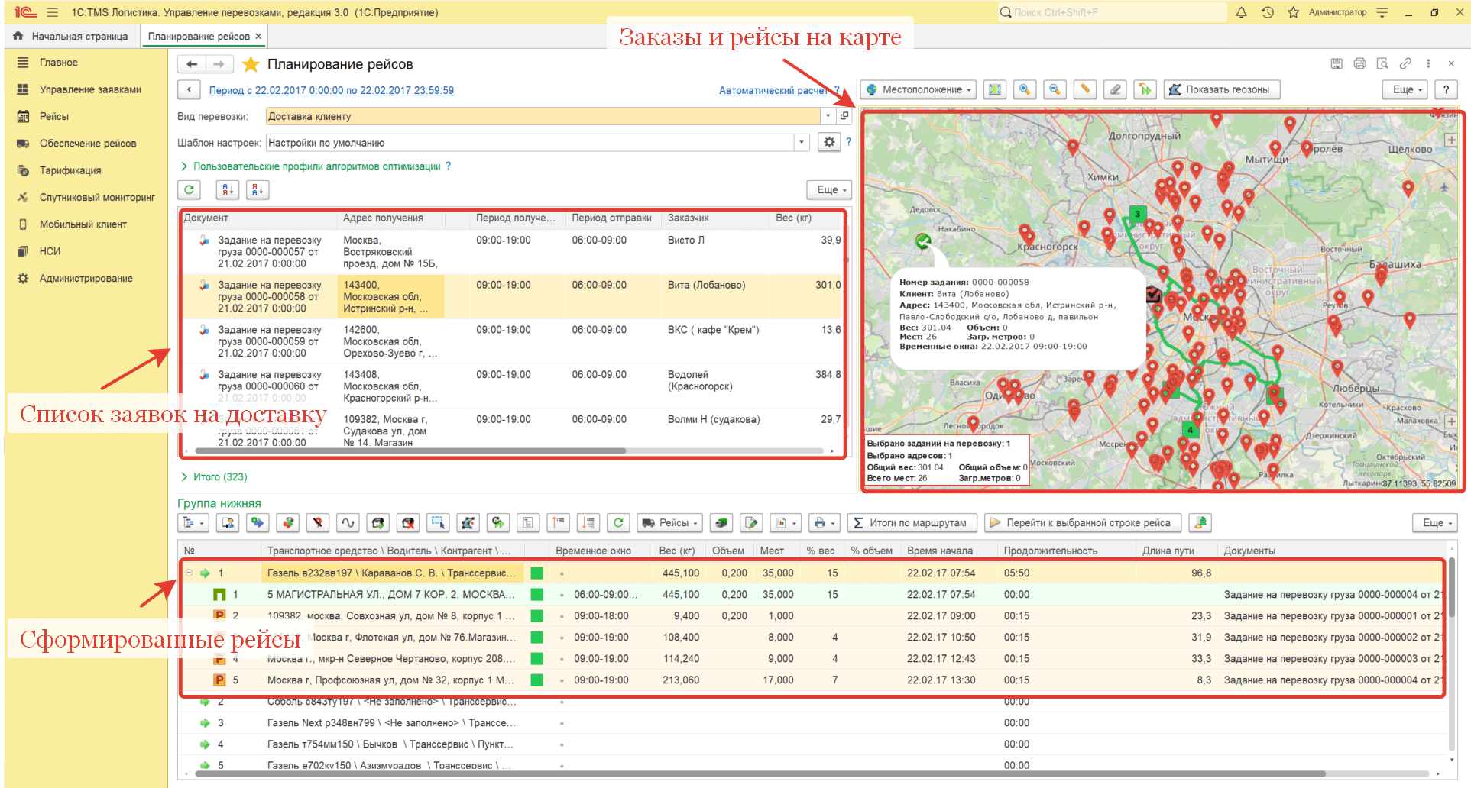Open the Рейсы dropdown in lower toolbar
Screen dimensions: 1471x788
click(x=670, y=523)
